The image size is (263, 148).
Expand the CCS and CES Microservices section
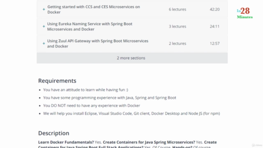pyautogui.click(x=44, y=9)
